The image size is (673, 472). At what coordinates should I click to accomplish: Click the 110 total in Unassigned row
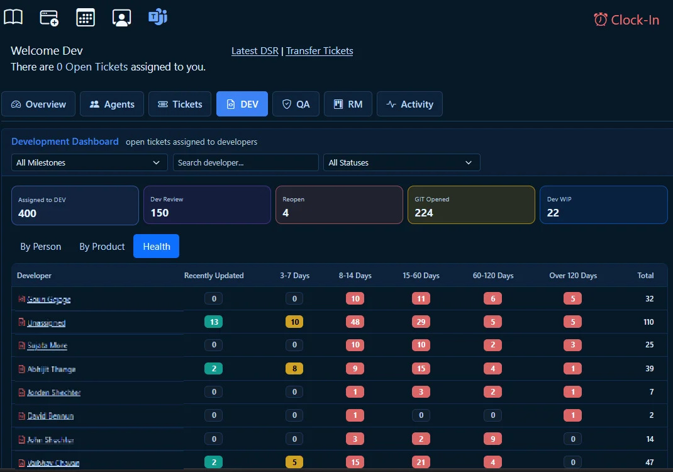pos(648,322)
